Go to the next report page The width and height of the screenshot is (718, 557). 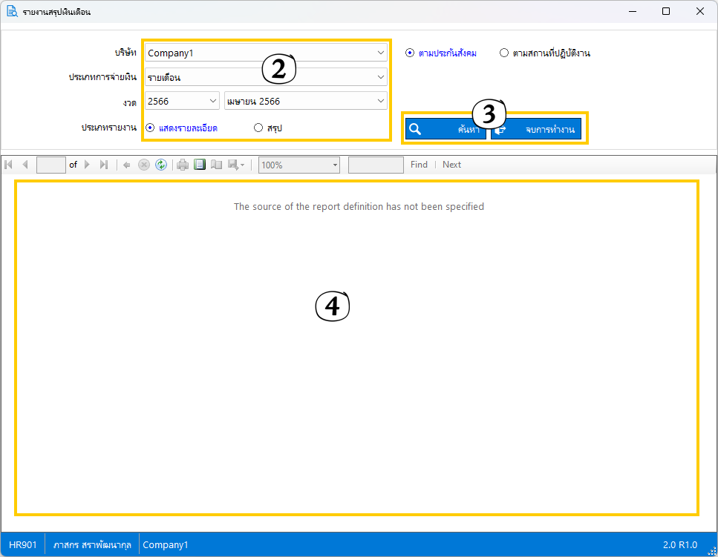88,165
